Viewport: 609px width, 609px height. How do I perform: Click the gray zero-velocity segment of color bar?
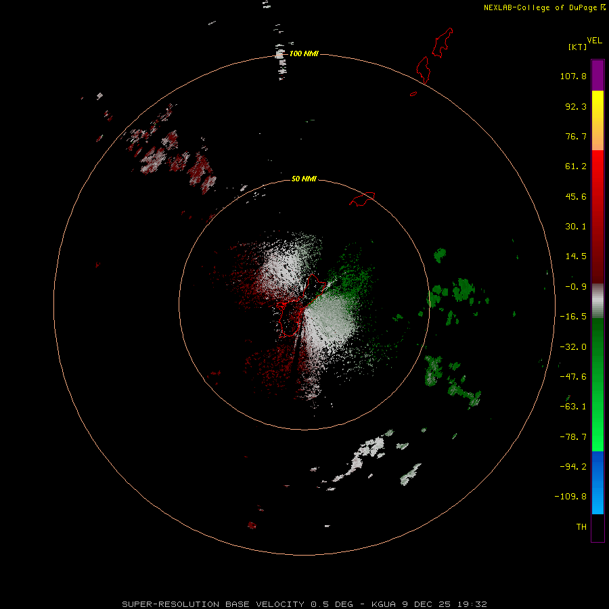597,301
